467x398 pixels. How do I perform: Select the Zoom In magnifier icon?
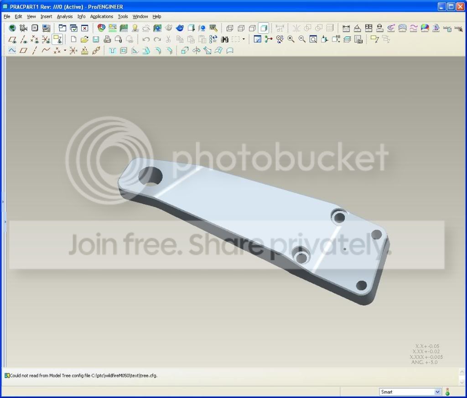pos(291,39)
